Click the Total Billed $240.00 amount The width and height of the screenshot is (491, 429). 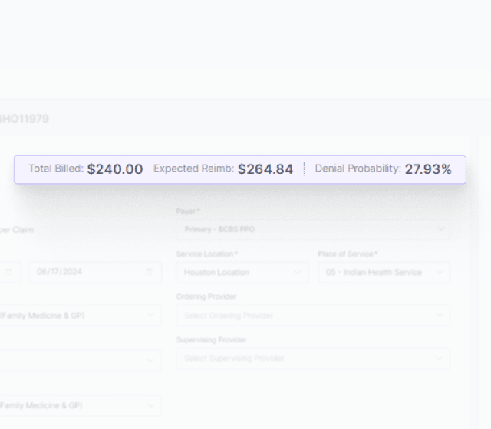114,169
